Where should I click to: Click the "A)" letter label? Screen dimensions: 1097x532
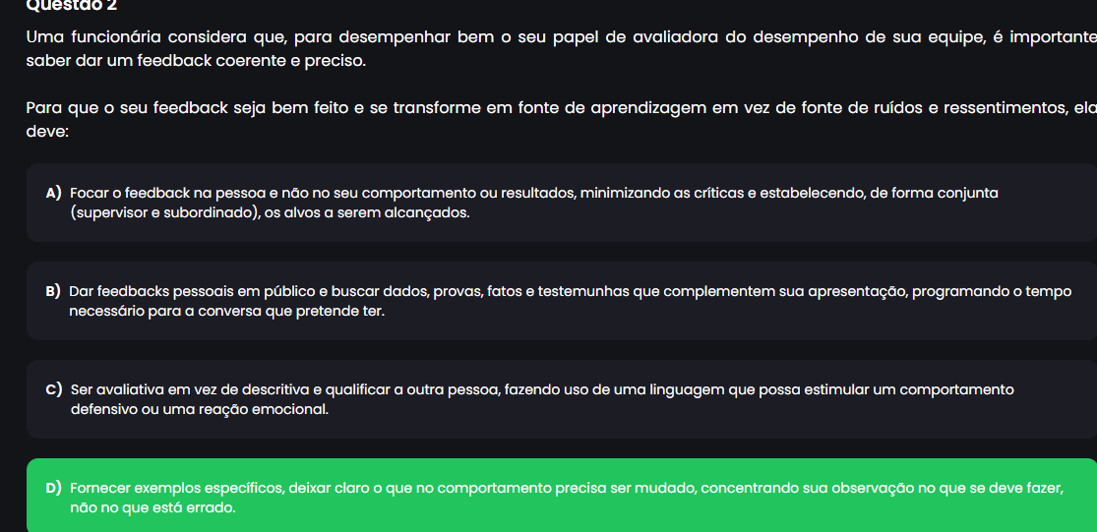54,193
